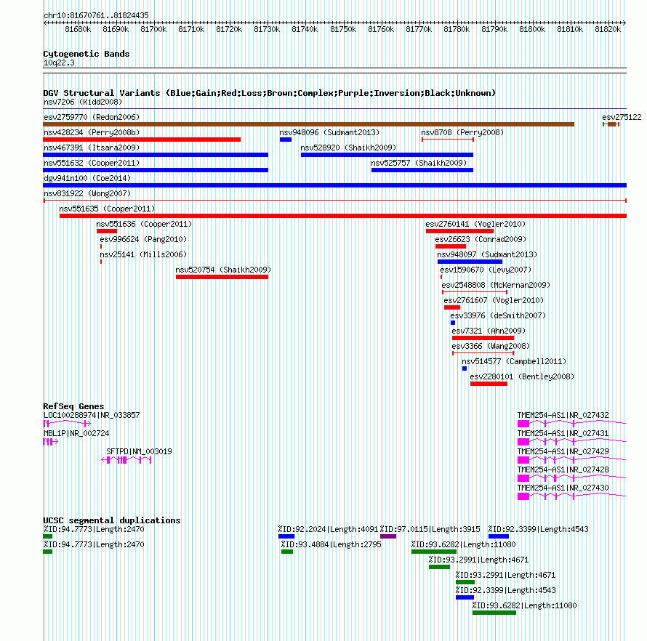Select the esv7321 (Ahn2009) label

point(489,331)
